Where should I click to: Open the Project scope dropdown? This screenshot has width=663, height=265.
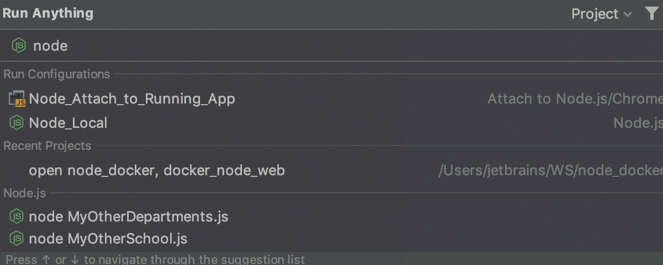[601, 14]
